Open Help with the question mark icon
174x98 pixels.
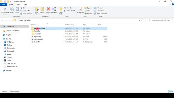tap(173, 4)
